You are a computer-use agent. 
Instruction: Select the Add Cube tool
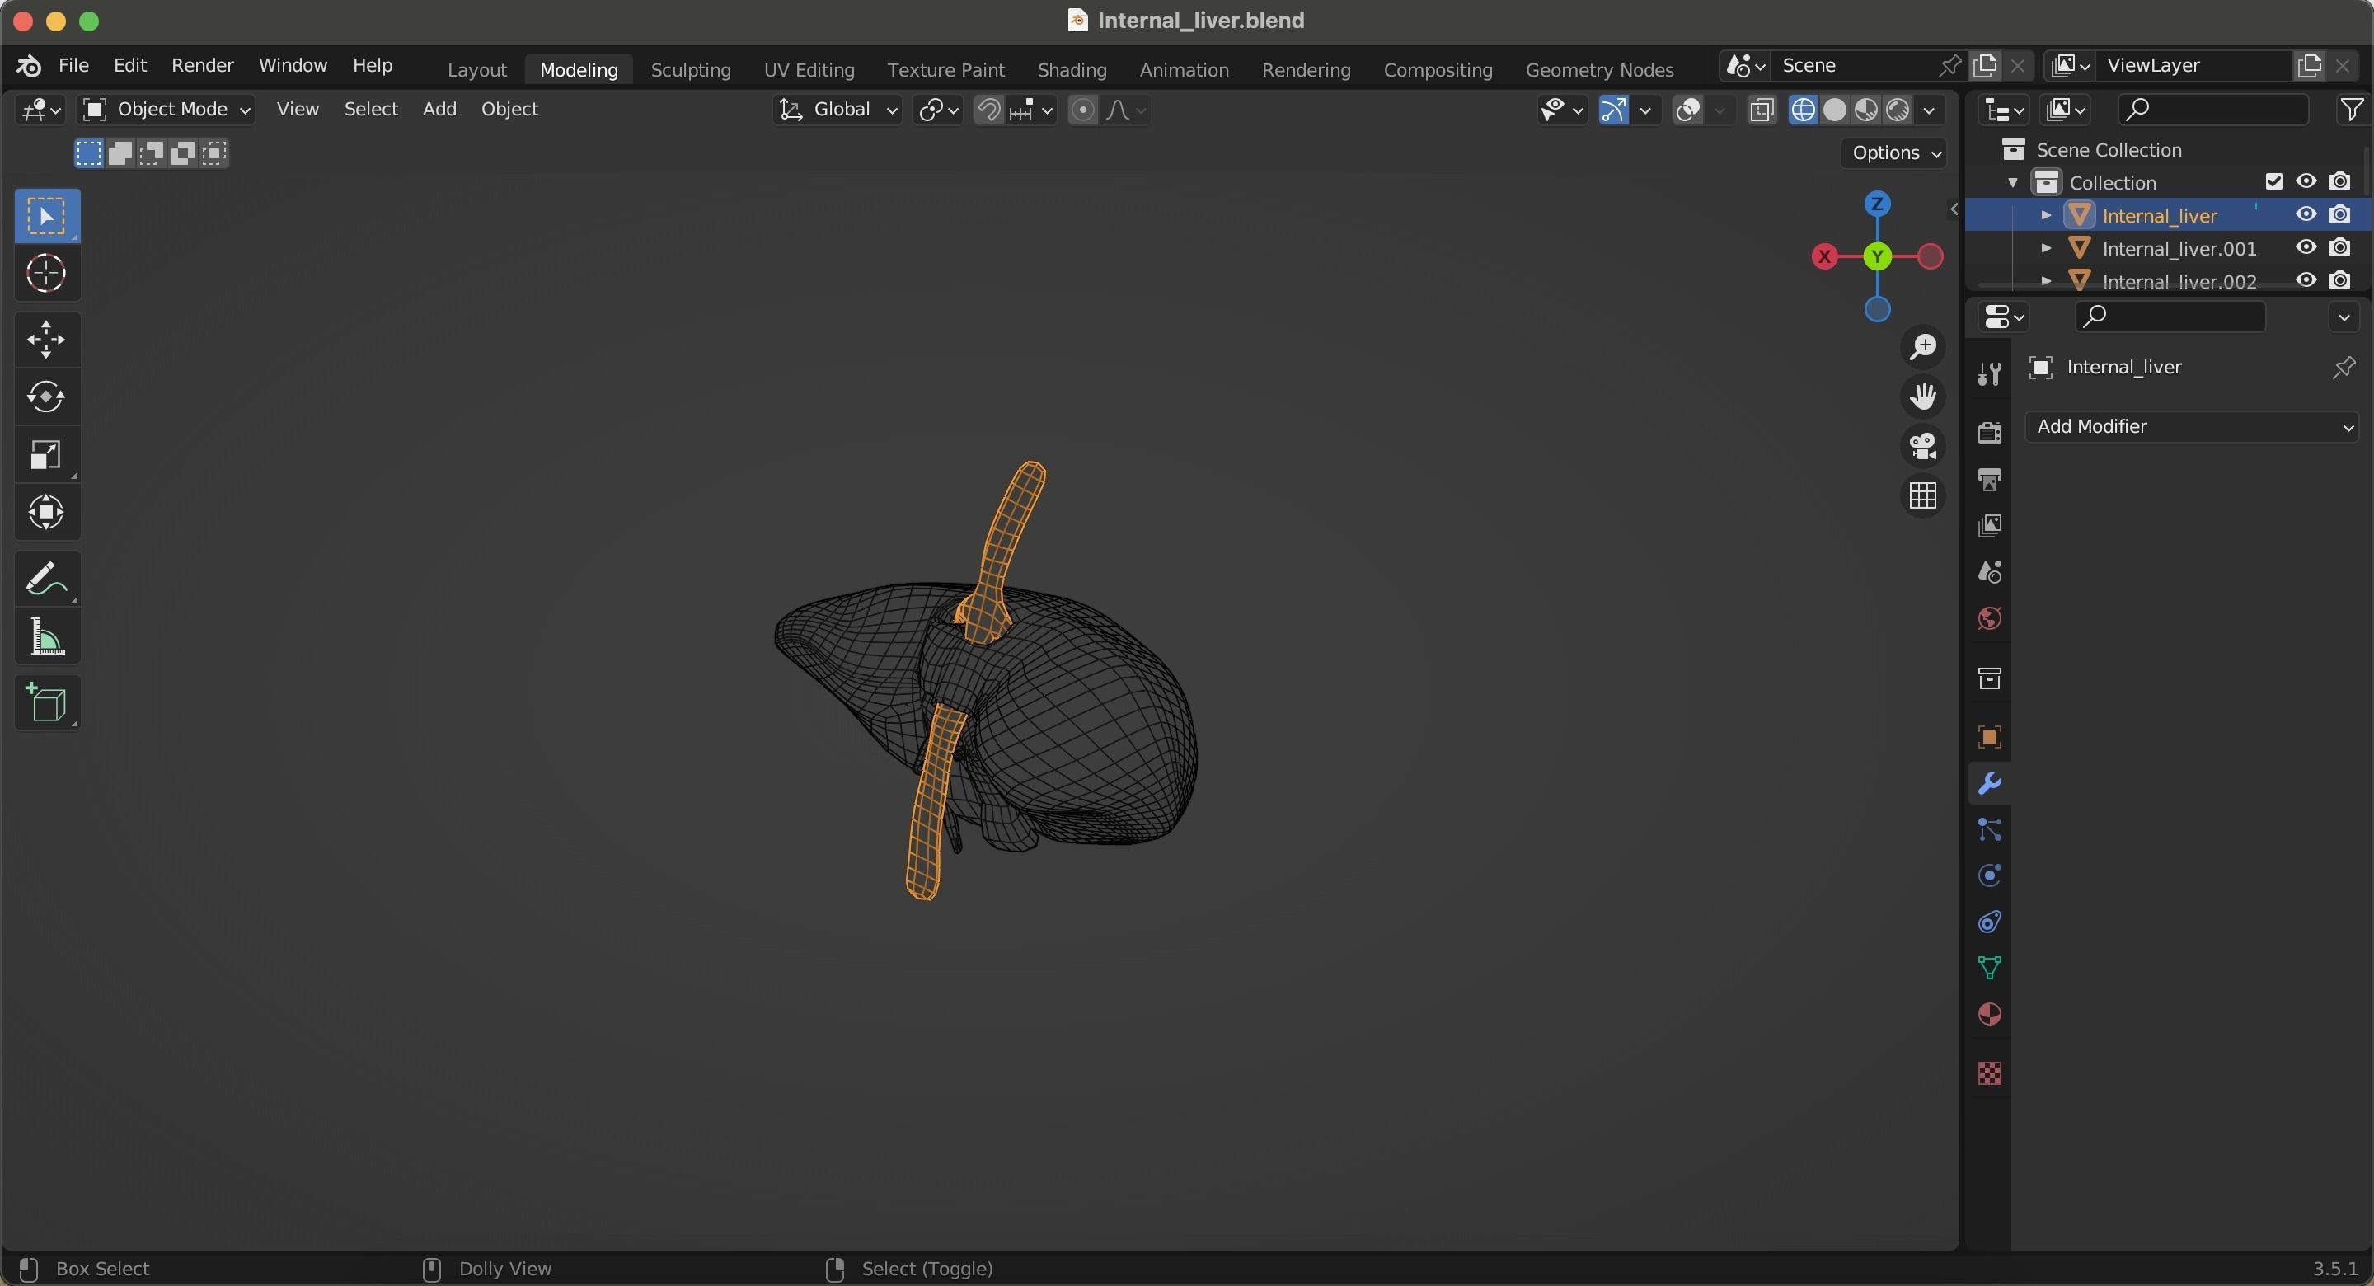47,703
